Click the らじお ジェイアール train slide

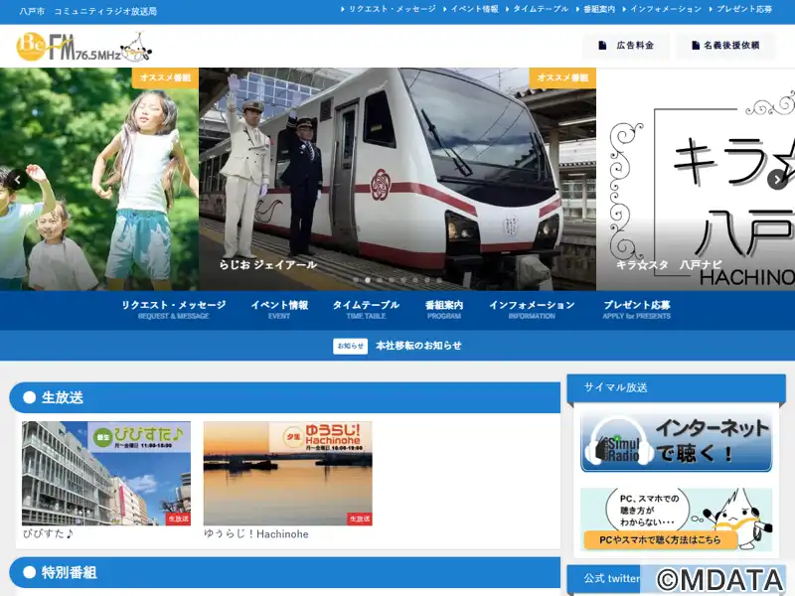(x=397, y=179)
